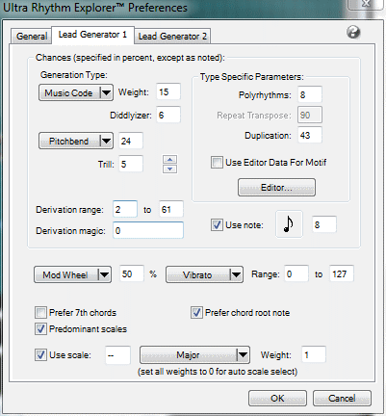Click the Trill spinner up arrow
Image resolution: width=386 pixels, height=416 pixels.
[169, 160]
